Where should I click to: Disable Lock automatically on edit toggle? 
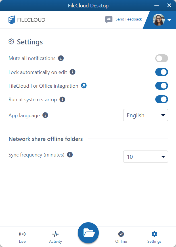[162, 72]
